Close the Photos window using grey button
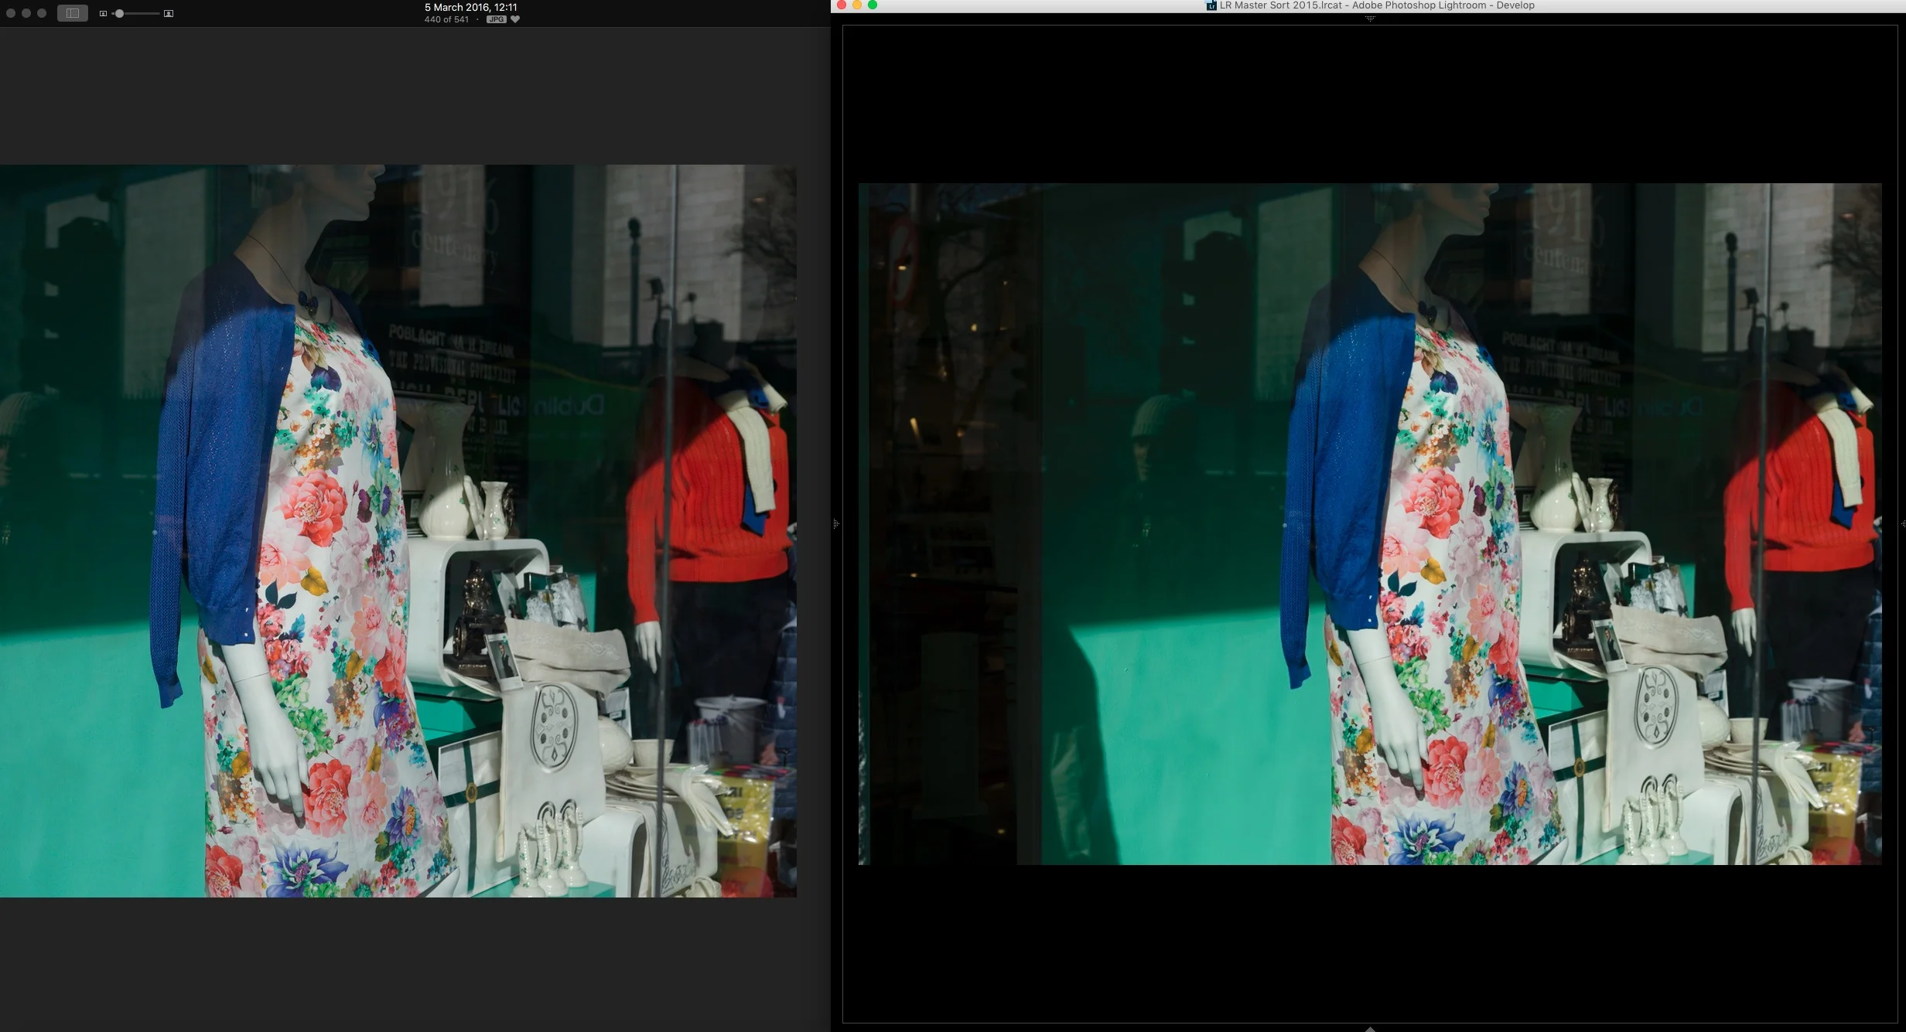This screenshot has height=1032, width=1906. 11,13
